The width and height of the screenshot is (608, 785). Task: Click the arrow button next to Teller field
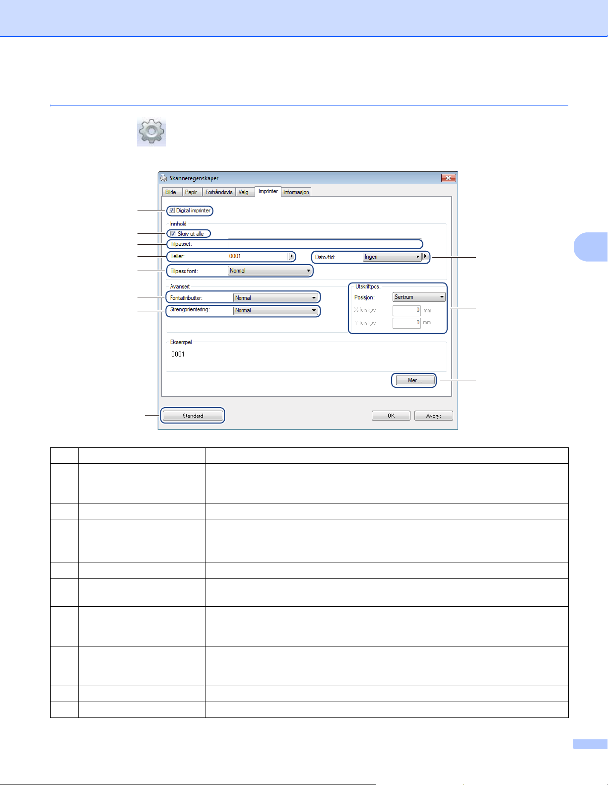click(292, 257)
